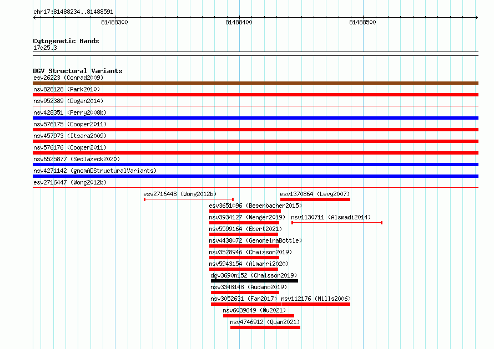This screenshot has height=349, width=494.
Task: Click the 81488400 ruler position label
Action: pyautogui.click(x=239, y=22)
